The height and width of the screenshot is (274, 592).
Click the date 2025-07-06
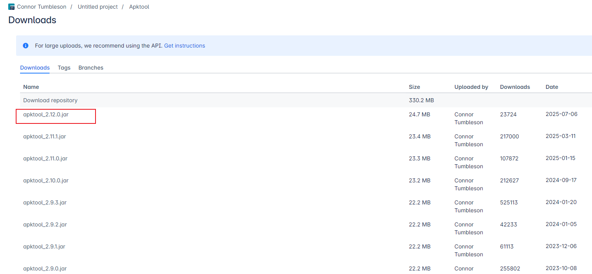click(x=561, y=114)
